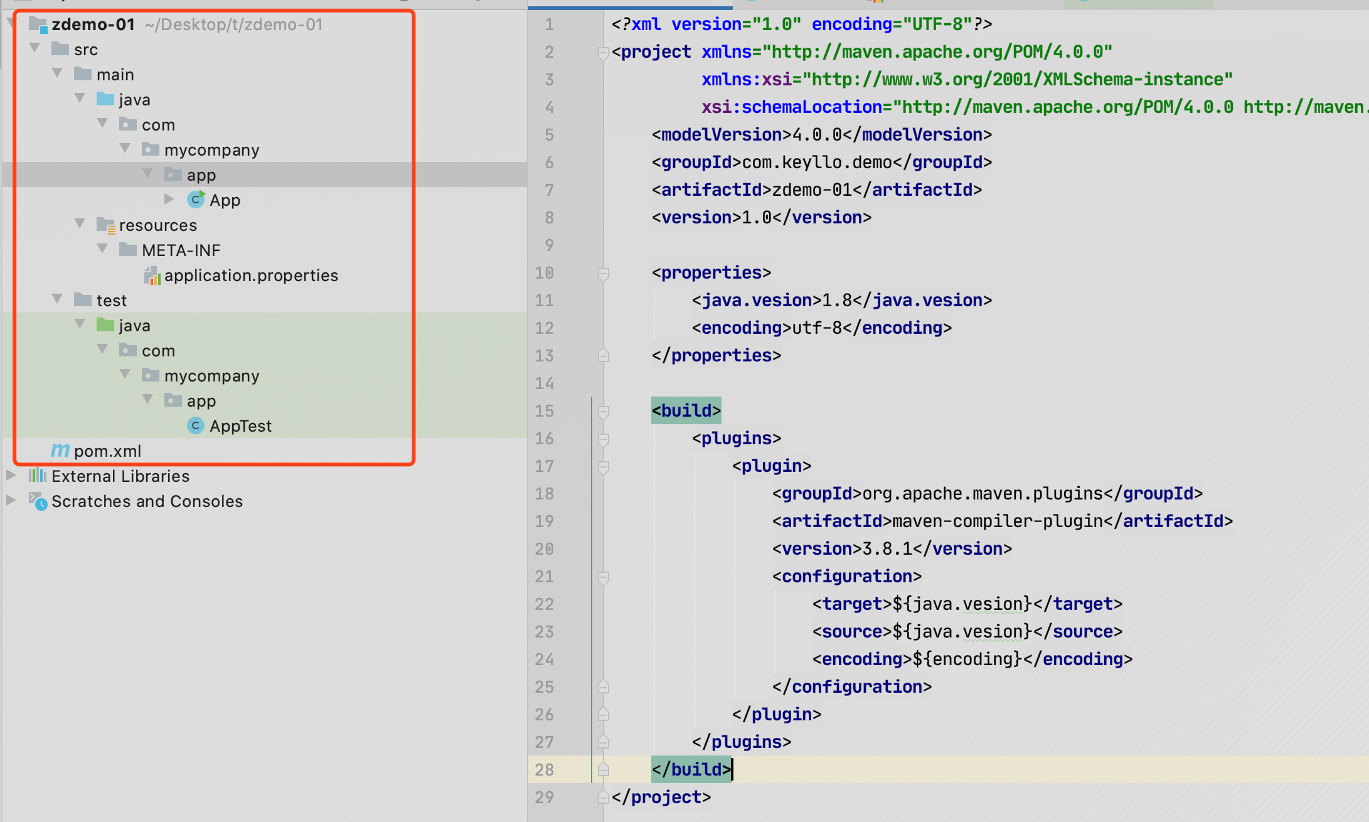Click the Maven pom.xml file icon
This screenshot has height=822, width=1369.
[60, 451]
